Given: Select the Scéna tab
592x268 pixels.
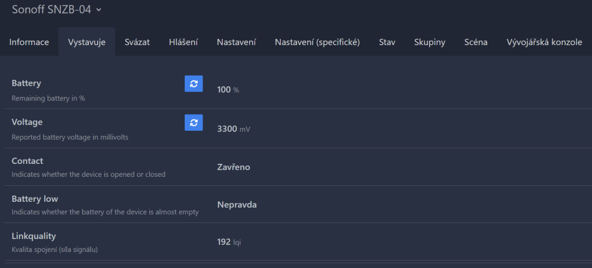Looking at the screenshot, I should (476, 42).
